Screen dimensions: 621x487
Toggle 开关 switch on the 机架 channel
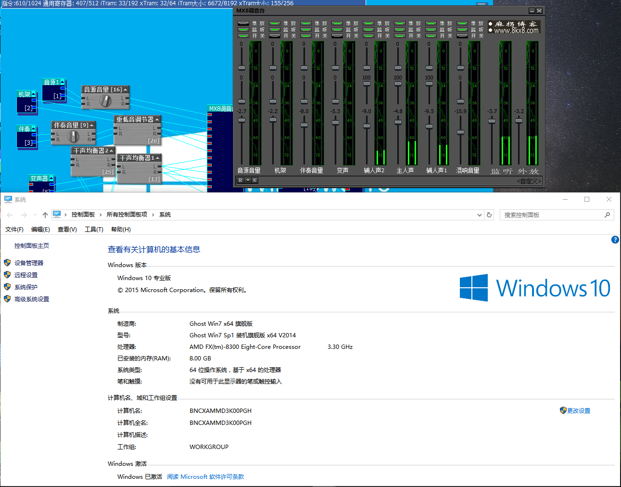[x=275, y=36]
